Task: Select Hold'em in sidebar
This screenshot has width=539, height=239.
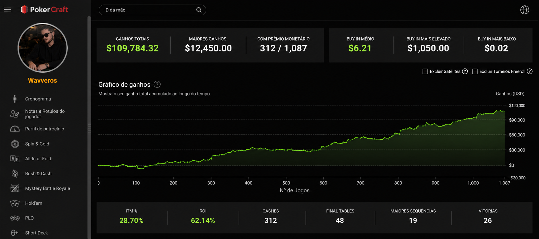Action: point(34,203)
